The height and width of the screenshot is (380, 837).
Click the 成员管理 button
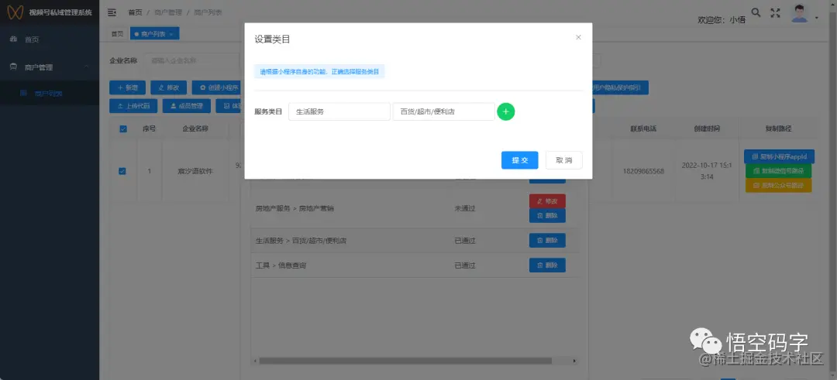click(x=187, y=105)
